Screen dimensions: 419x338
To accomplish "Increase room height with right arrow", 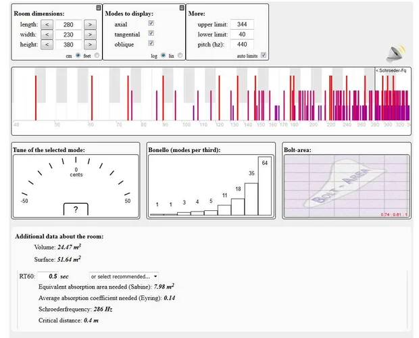I will [x=90, y=45].
